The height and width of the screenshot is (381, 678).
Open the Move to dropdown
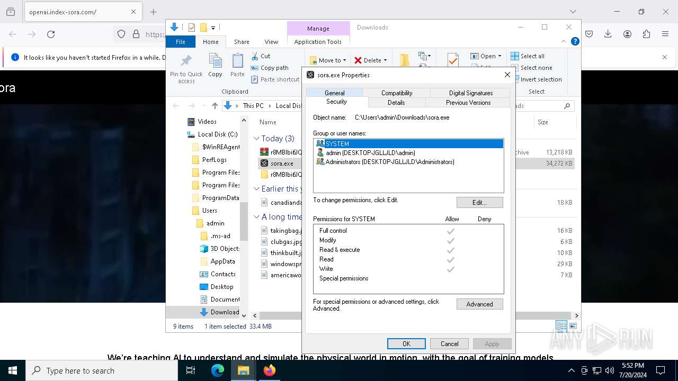click(327, 60)
